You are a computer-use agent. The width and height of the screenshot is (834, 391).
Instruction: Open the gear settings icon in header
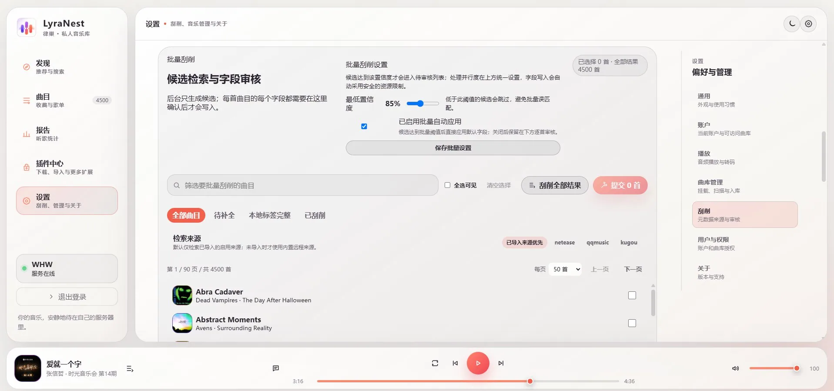coord(808,24)
